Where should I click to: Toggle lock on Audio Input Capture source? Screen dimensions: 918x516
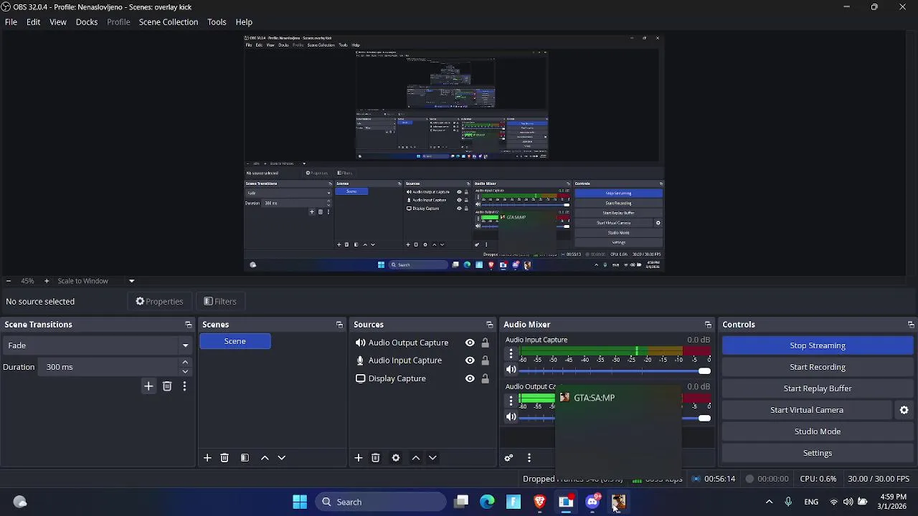pyautogui.click(x=486, y=360)
